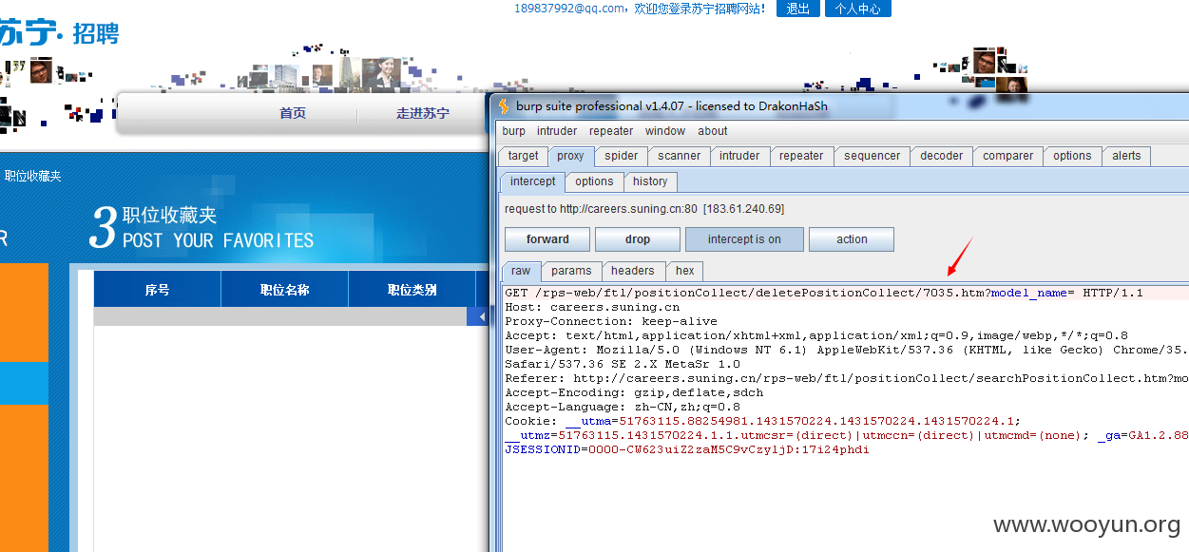Viewport: 1189px width, 552px height.
Task: Open the proxy history sub-tab
Action: coord(650,181)
